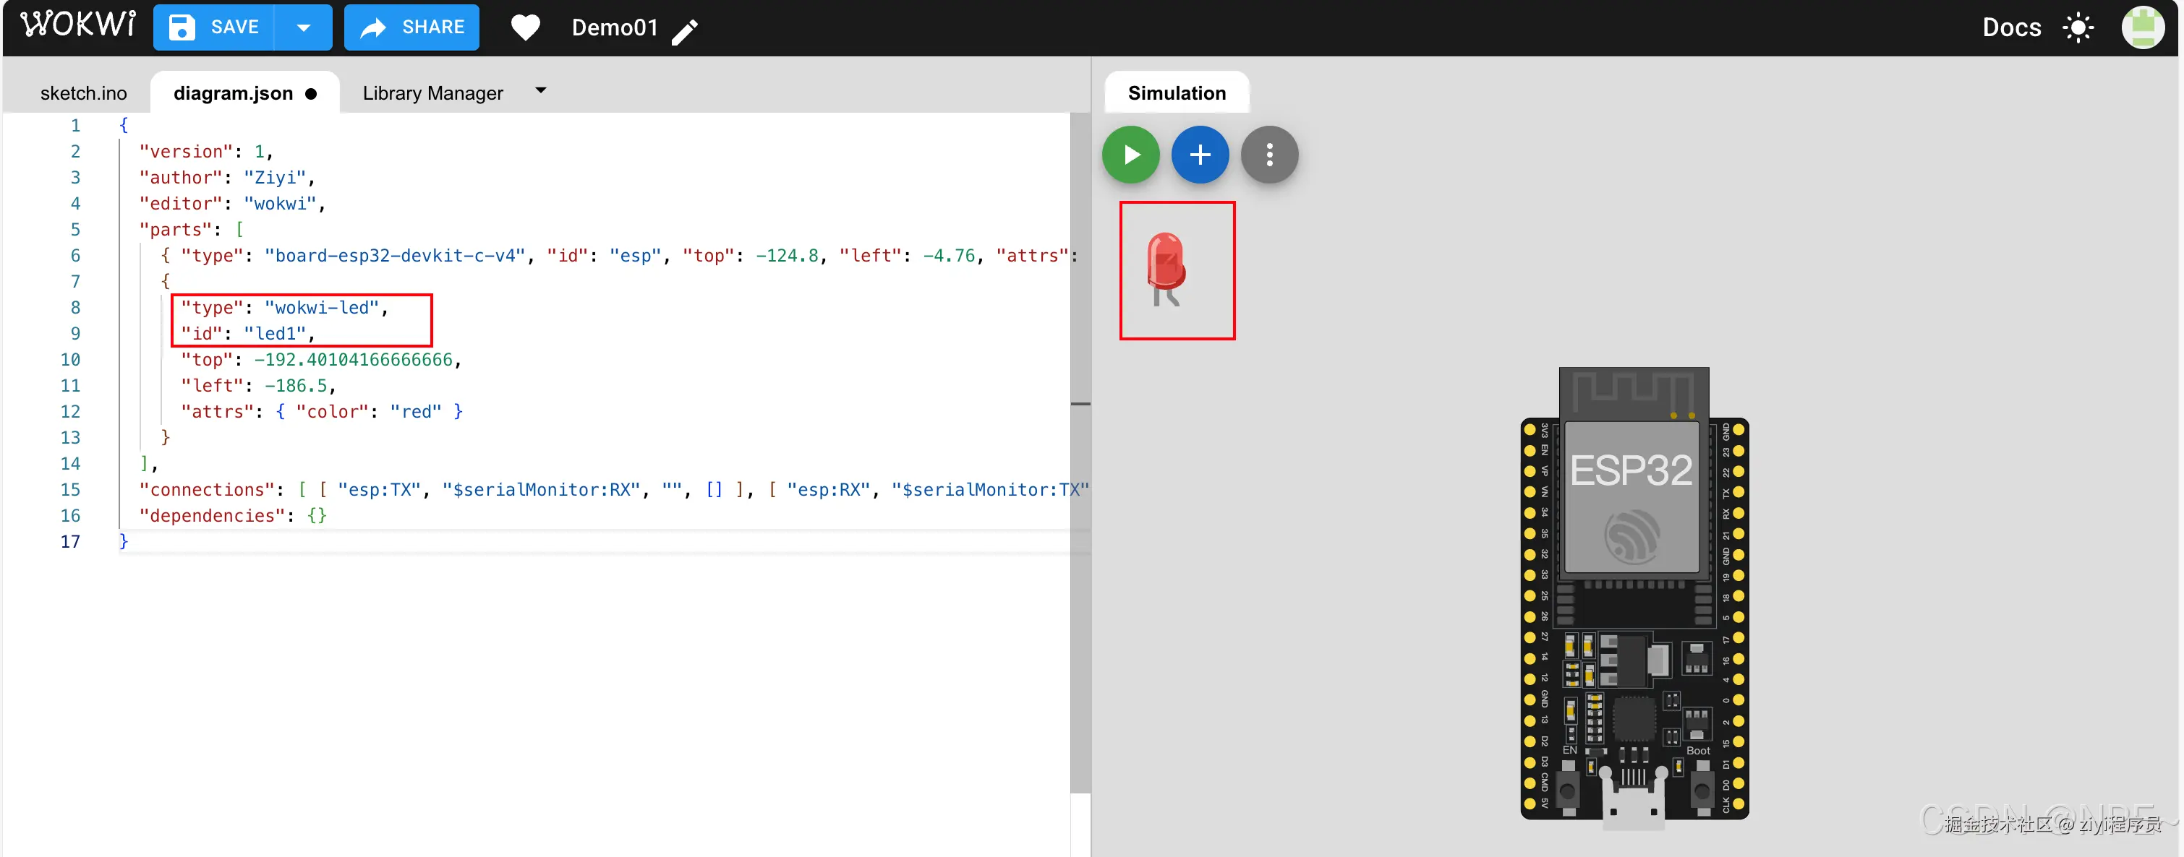Toggle light/dark theme sun icon

click(x=2078, y=28)
